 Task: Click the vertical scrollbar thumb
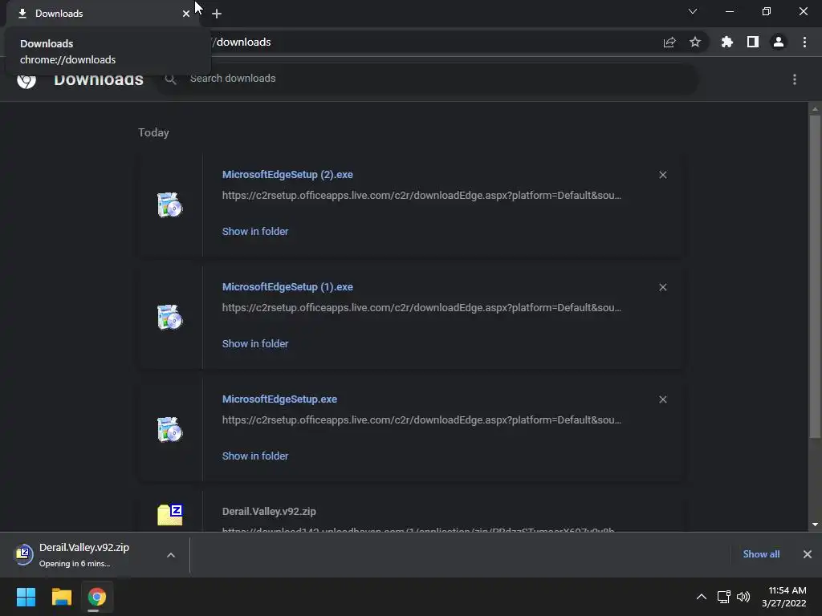click(x=815, y=277)
